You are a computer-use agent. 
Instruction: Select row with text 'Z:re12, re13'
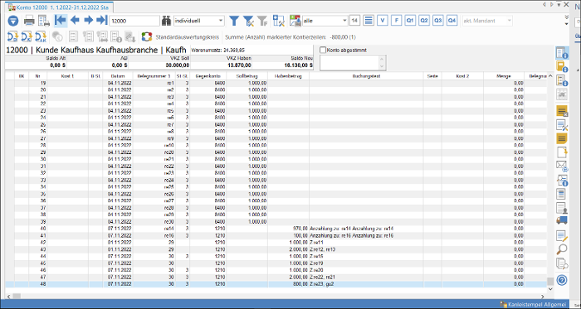click(276, 249)
